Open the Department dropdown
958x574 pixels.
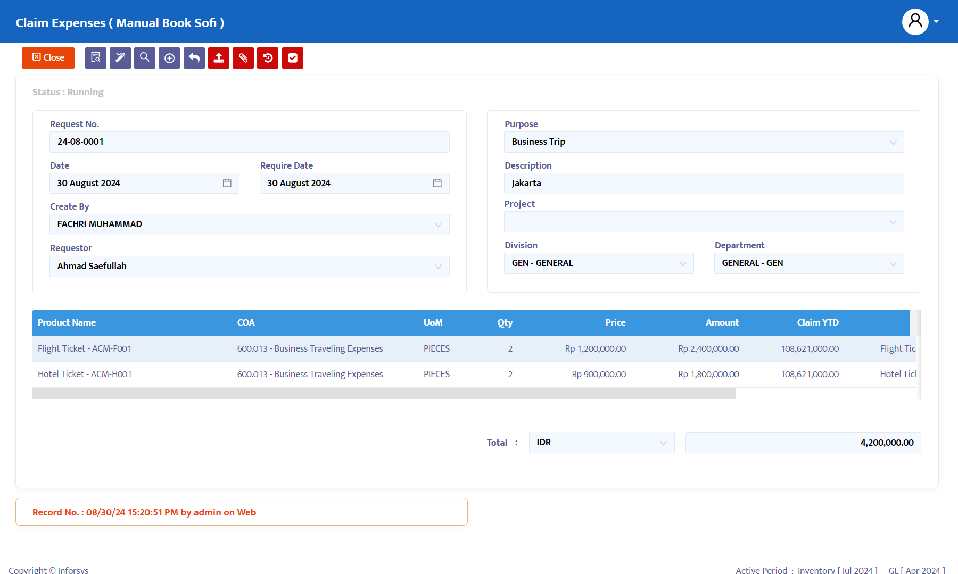click(x=809, y=263)
